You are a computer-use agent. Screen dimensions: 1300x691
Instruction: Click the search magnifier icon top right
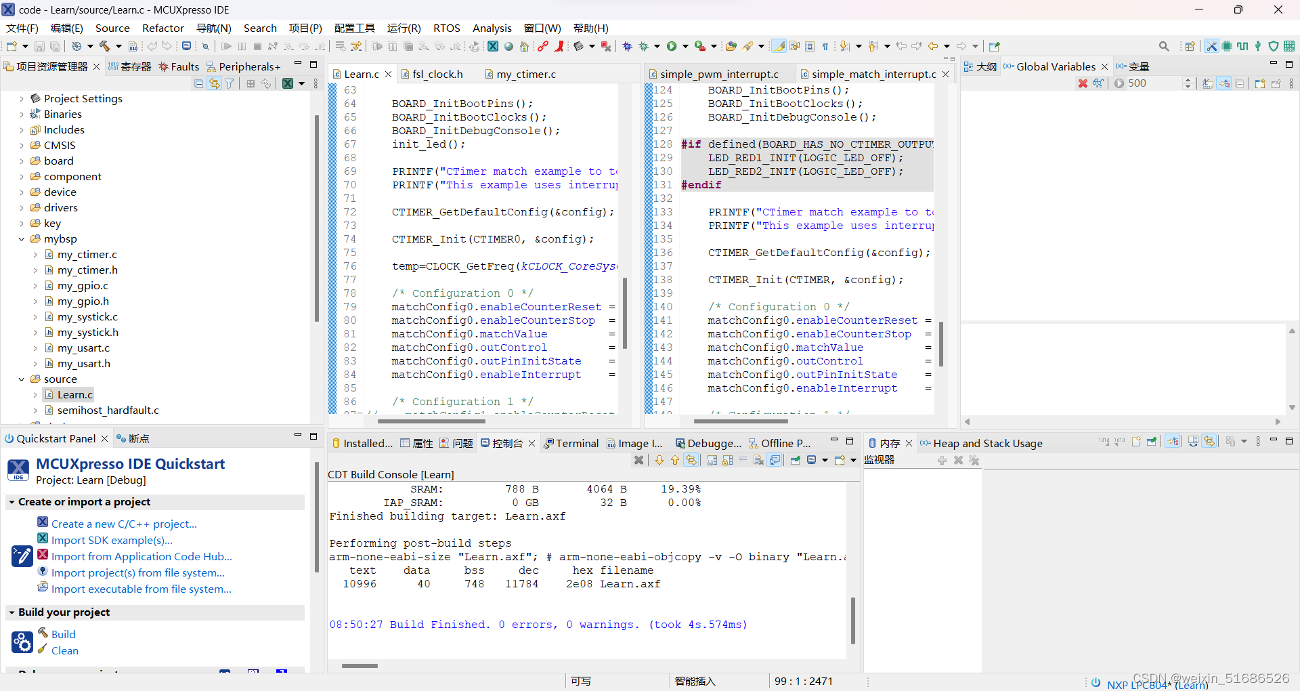tap(1165, 46)
